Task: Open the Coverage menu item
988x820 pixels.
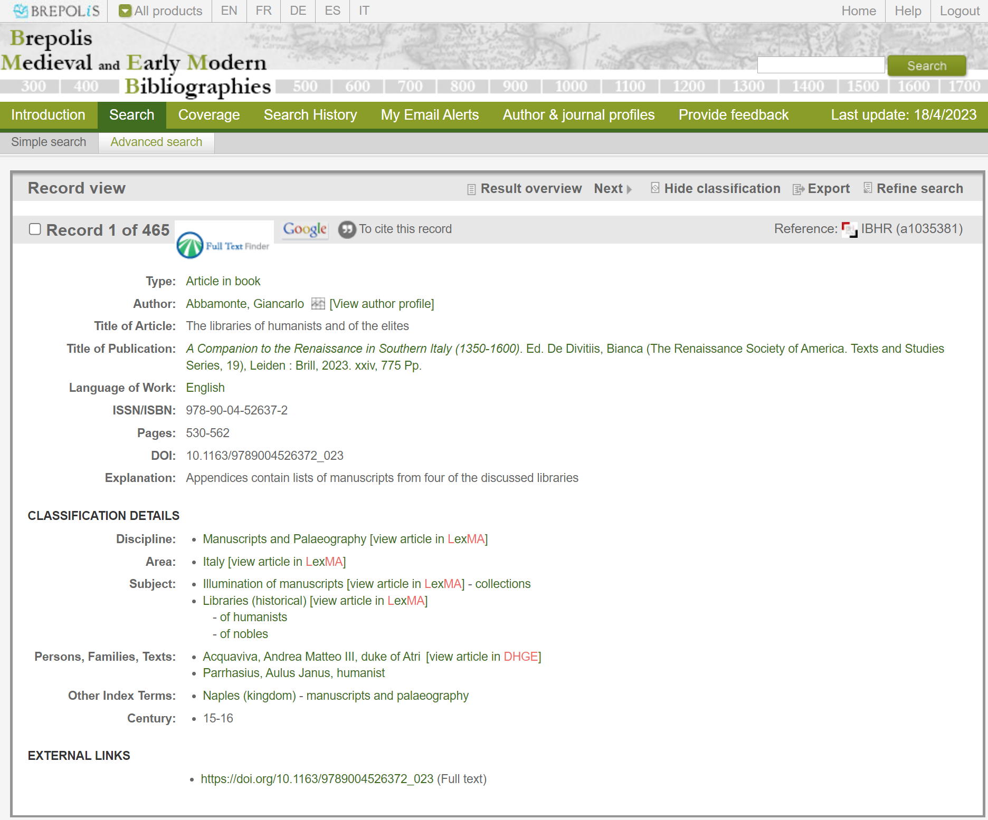Action: click(x=209, y=115)
